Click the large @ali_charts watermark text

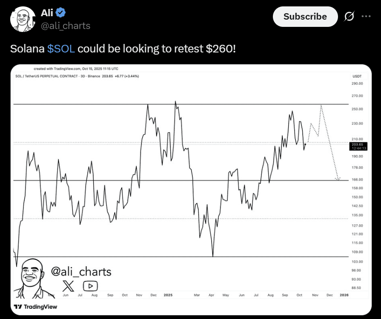click(81, 272)
